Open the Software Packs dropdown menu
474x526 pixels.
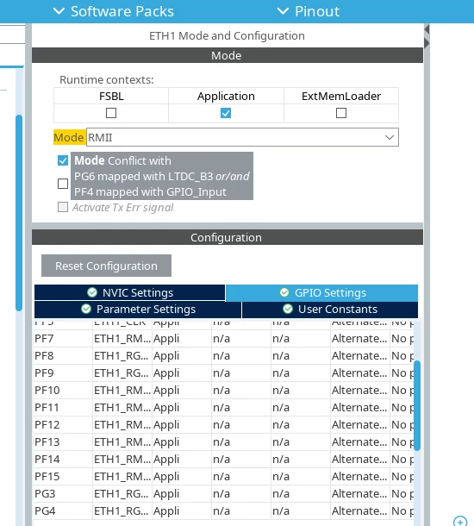[114, 11]
